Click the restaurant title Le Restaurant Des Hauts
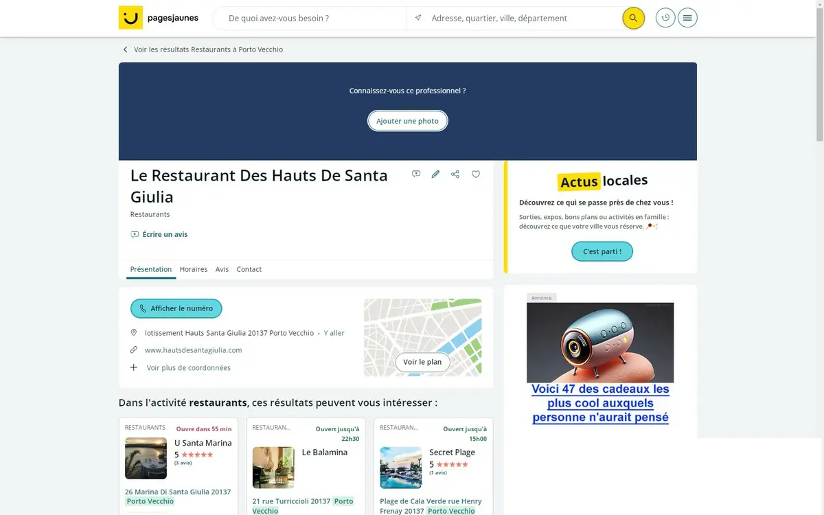This screenshot has height=515, width=824. coord(259,186)
